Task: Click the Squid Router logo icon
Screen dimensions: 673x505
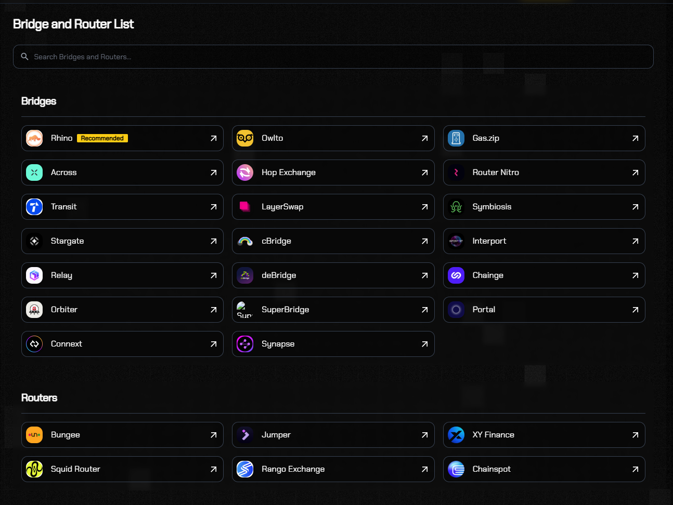Action: 34,469
